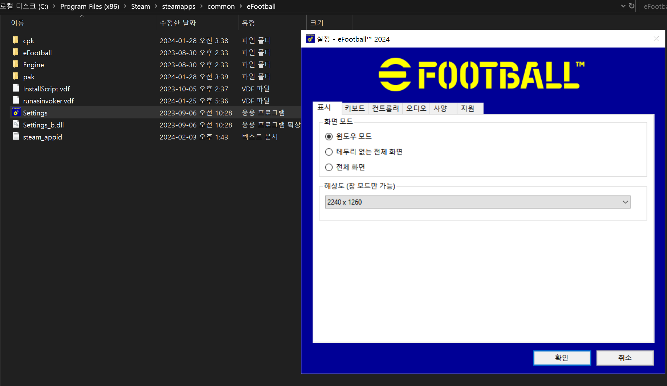Switch to the 컨트롤러 tab

coord(385,108)
